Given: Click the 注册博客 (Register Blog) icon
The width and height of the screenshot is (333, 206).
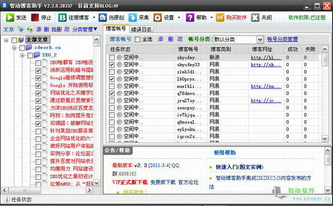Looking at the screenshot, I should [62, 17].
